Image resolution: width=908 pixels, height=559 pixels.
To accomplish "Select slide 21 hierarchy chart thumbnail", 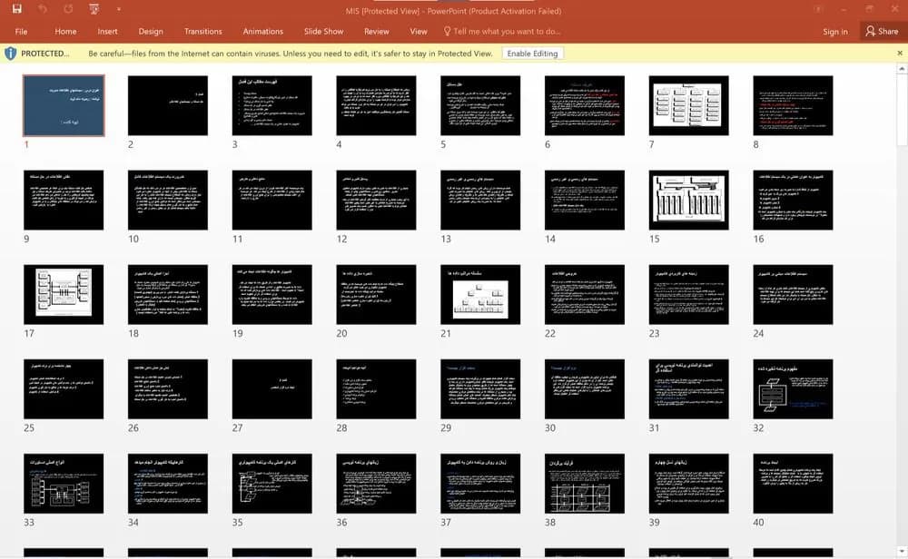I will pyautogui.click(x=480, y=295).
